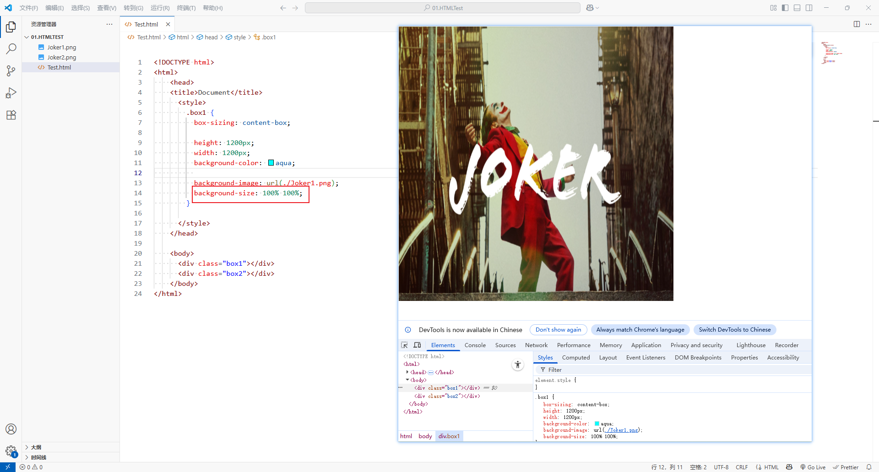Customize layout icon in title bar
This screenshot has width=879, height=472.
pos(773,8)
